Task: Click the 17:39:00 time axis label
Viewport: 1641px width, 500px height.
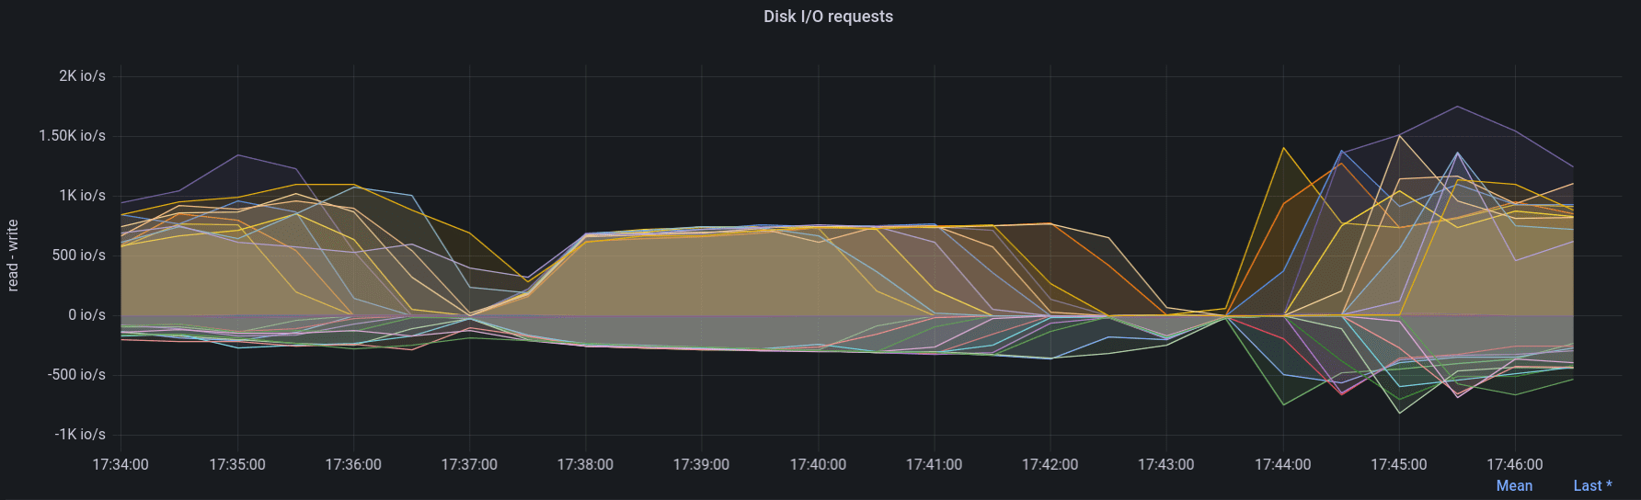Action: coord(701,465)
